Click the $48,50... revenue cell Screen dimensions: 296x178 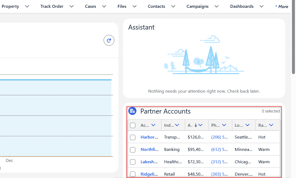(196, 174)
